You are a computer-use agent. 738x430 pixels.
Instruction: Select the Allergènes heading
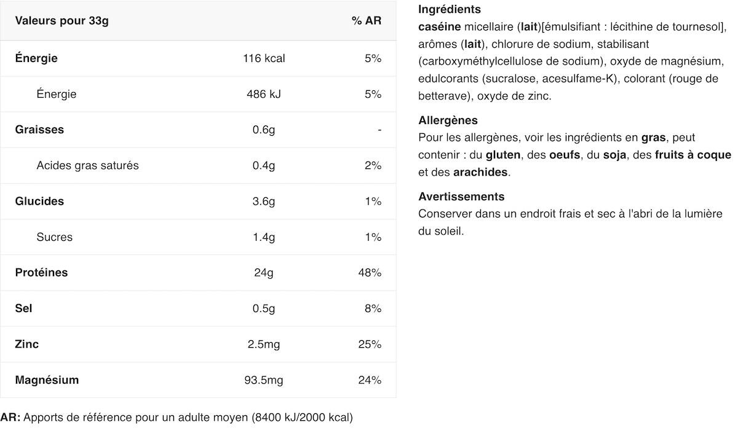pos(448,120)
